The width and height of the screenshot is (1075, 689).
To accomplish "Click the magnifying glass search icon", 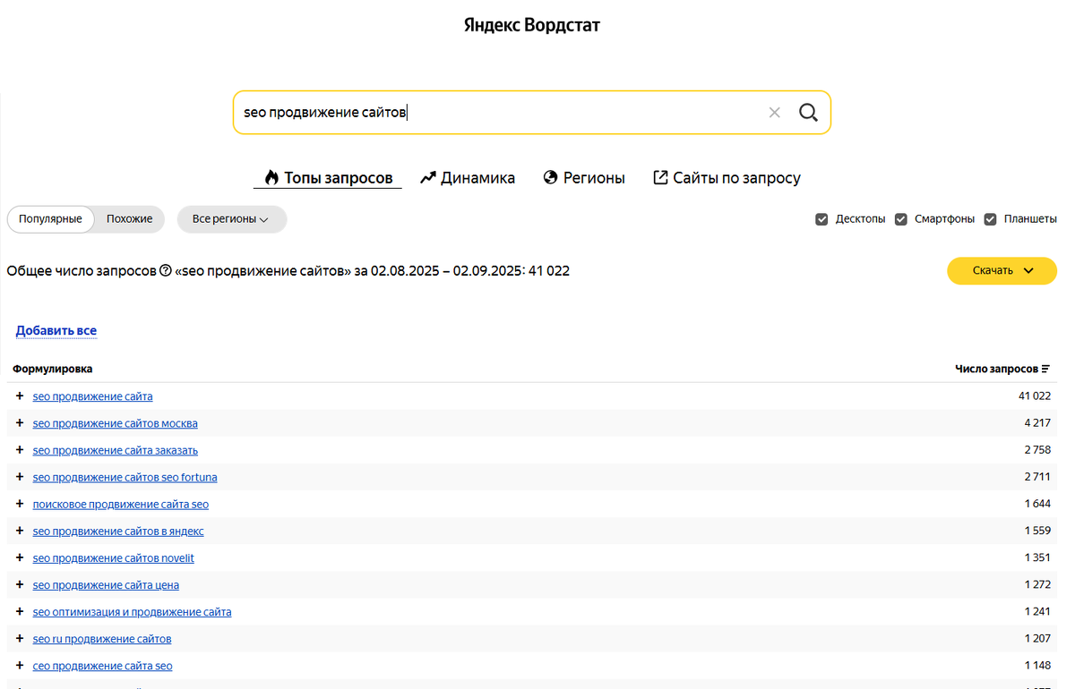I will 808,113.
